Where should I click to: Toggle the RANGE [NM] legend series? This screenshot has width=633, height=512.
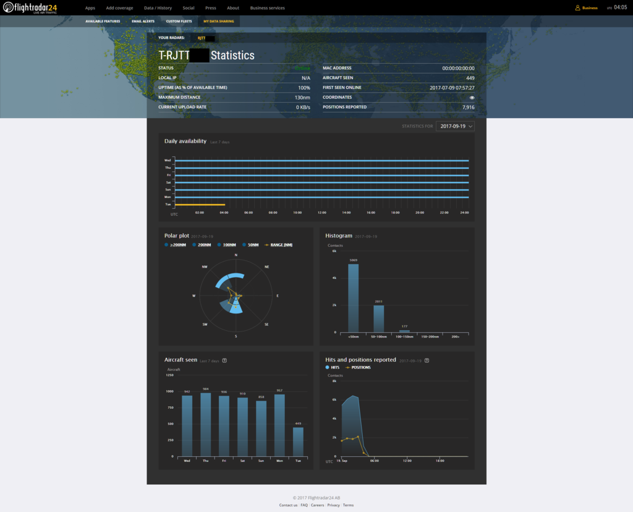[x=279, y=245]
